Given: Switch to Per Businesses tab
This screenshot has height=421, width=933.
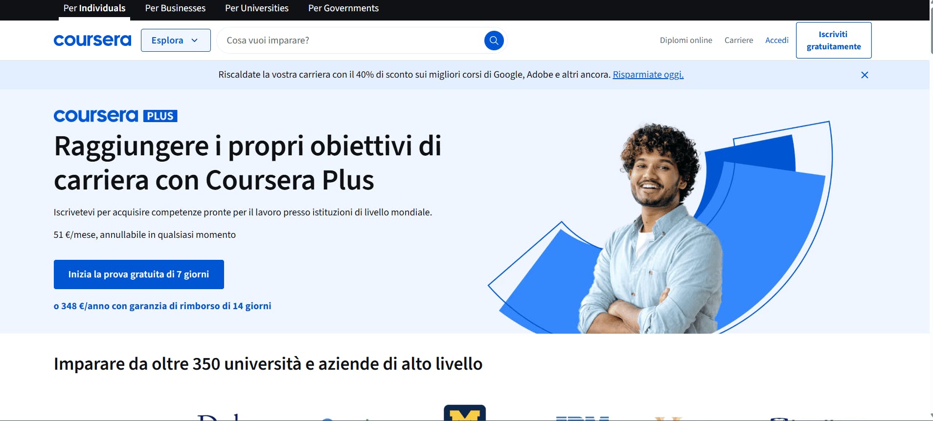Looking at the screenshot, I should [x=175, y=8].
